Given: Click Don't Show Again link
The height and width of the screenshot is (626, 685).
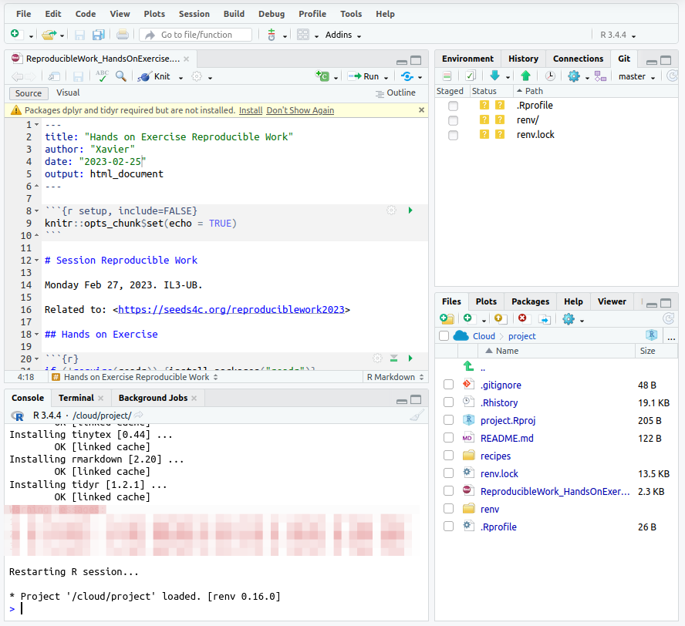Looking at the screenshot, I should tap(300, 110).
